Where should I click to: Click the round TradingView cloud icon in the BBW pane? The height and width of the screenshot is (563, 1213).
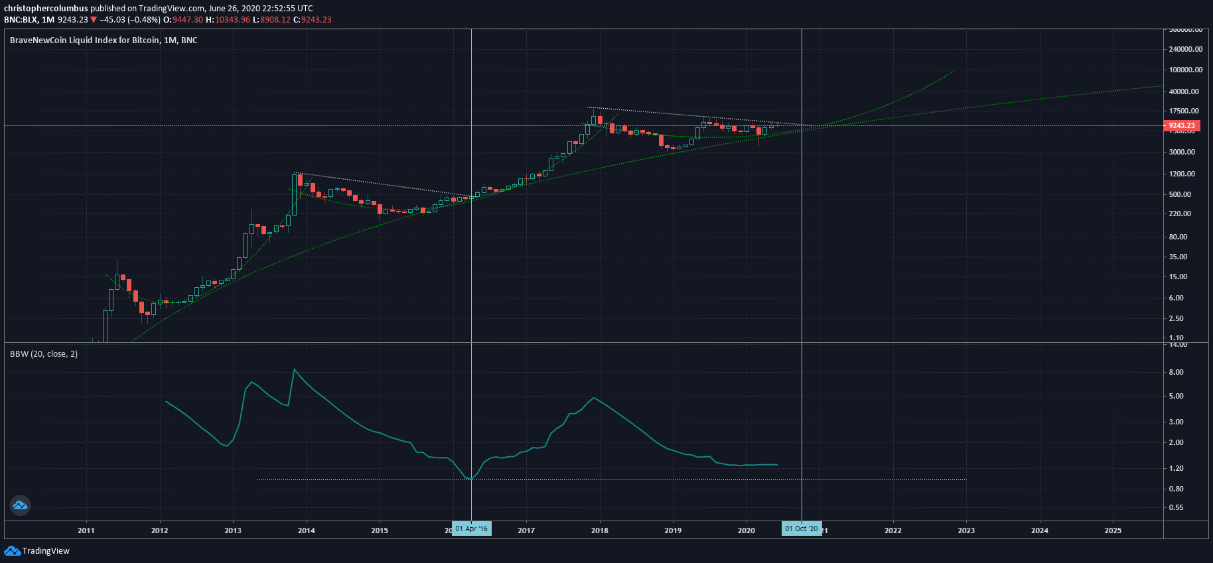point(20,505)
